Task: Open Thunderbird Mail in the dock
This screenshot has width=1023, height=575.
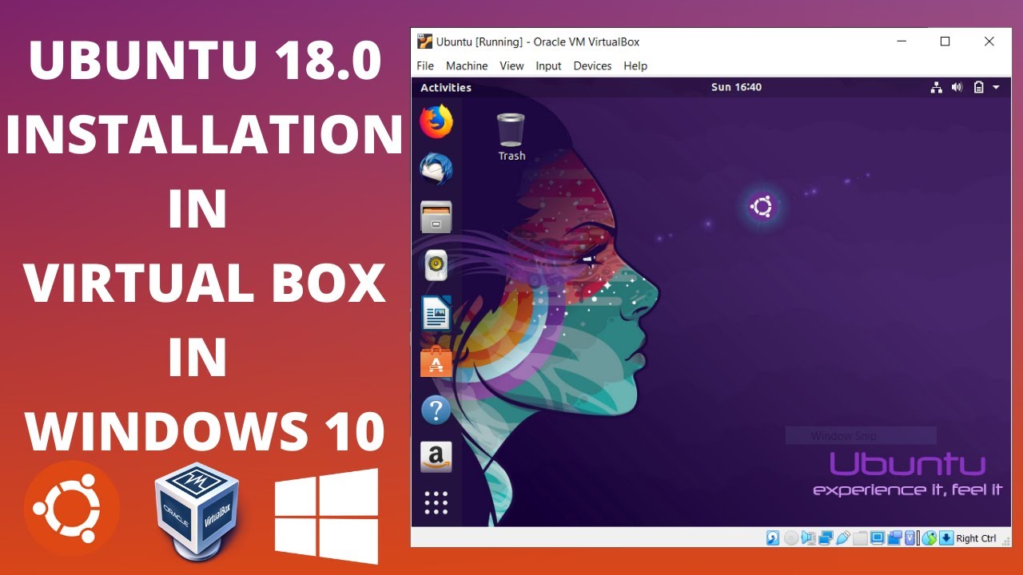Action: click(x=436, y=169)
